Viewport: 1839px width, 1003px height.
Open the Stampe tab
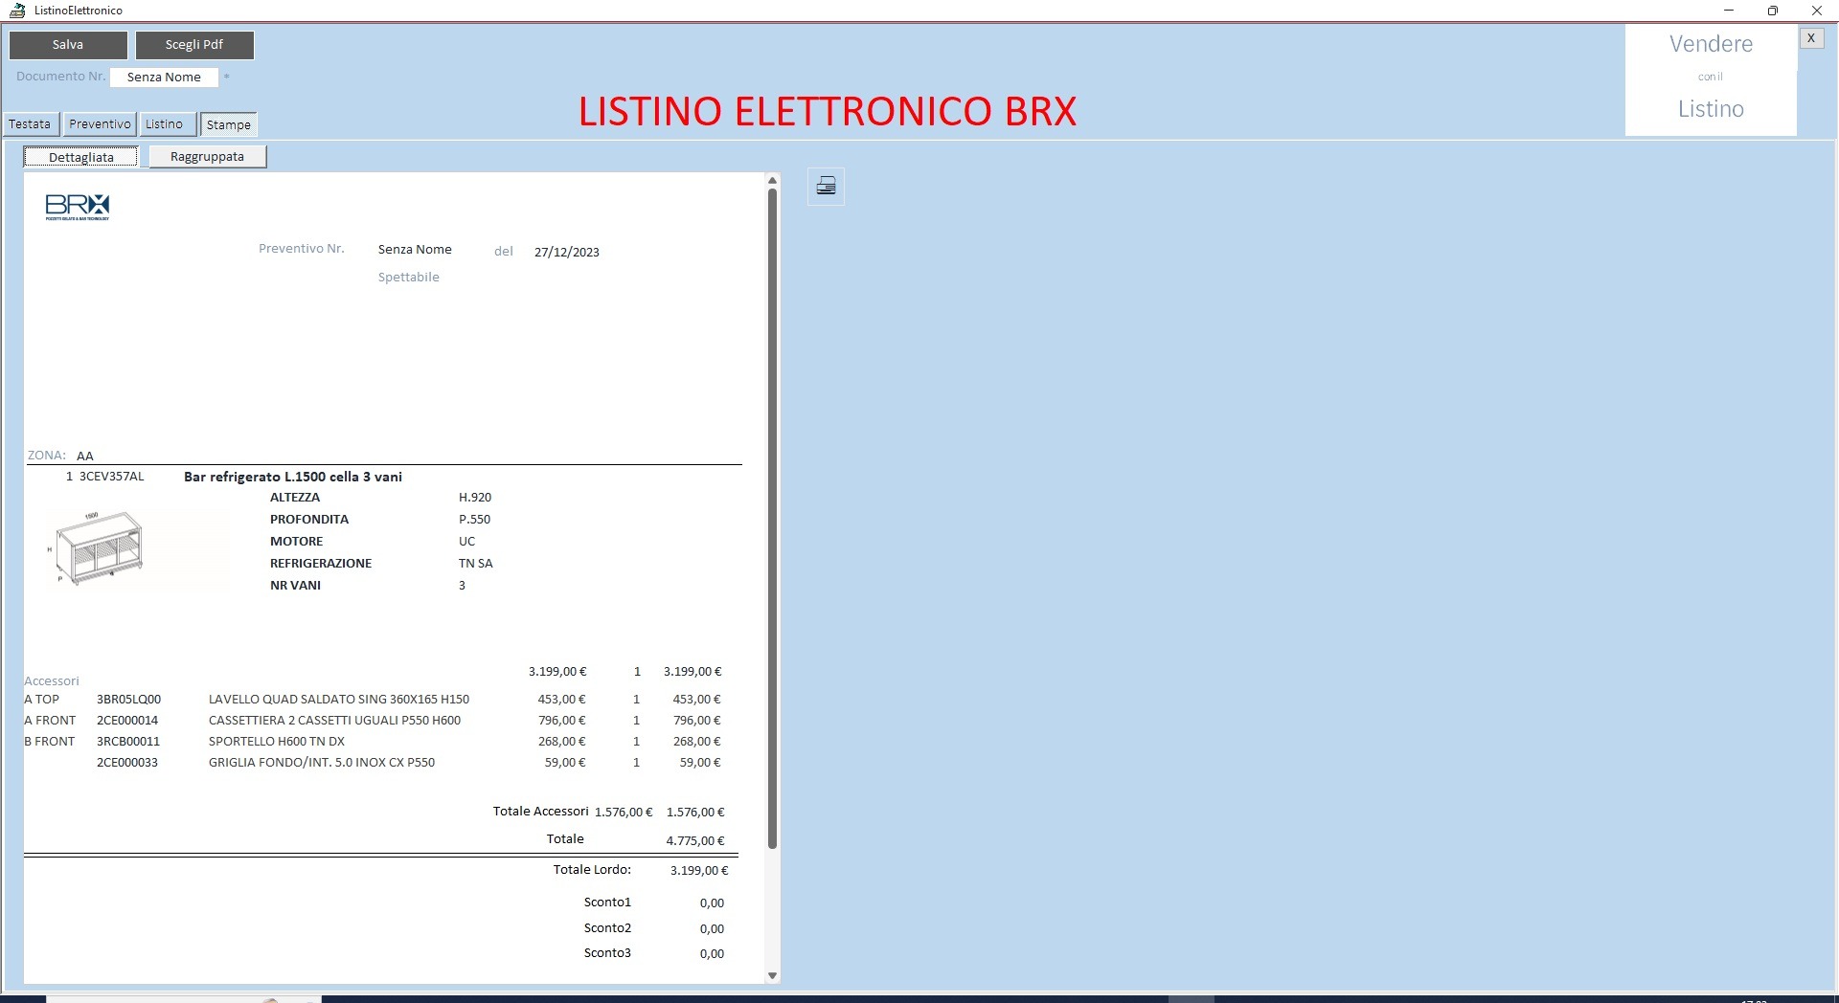228,124
